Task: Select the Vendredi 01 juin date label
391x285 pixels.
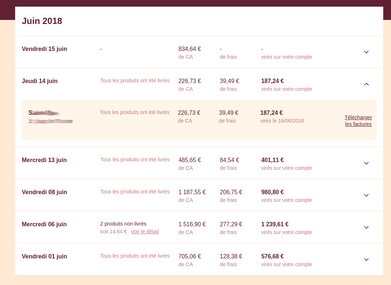Action: (x=44, y=257)
